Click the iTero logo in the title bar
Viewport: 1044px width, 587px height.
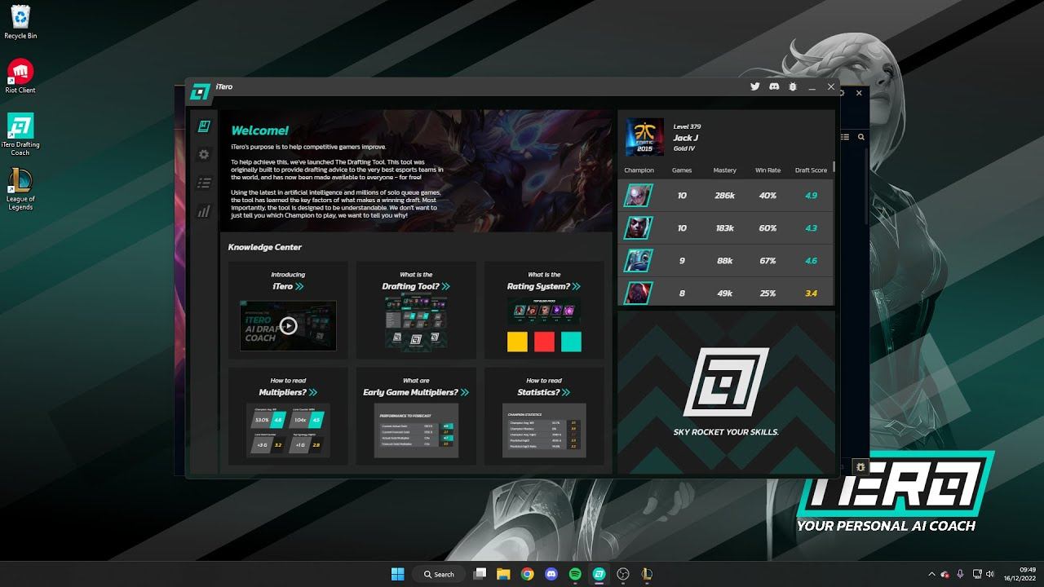click(201, 91)
